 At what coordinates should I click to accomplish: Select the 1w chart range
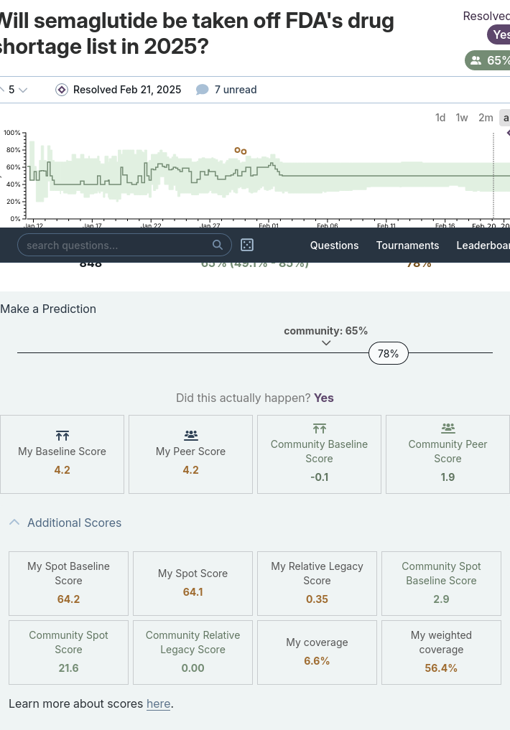[x=462, y=118]
